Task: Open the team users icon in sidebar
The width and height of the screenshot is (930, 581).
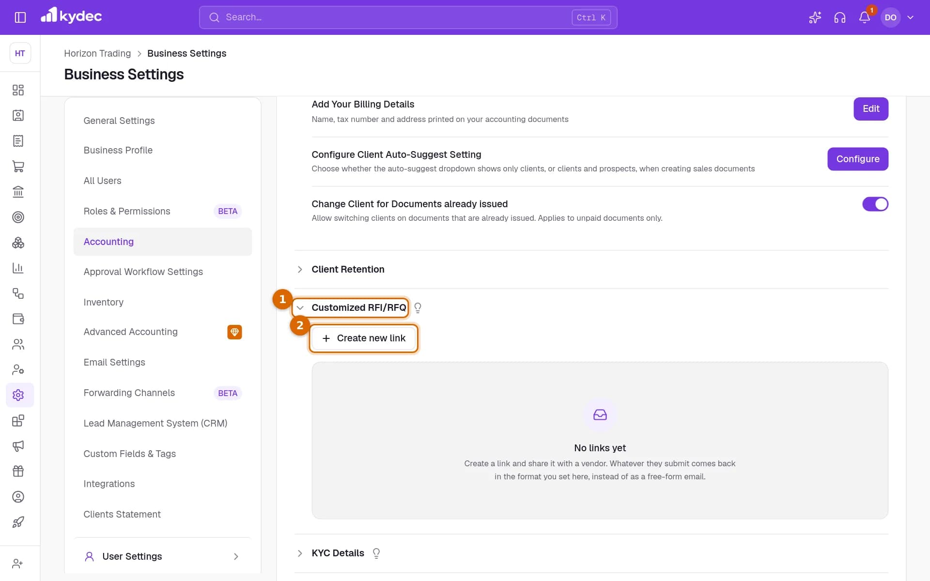Action: click(18, 344)
